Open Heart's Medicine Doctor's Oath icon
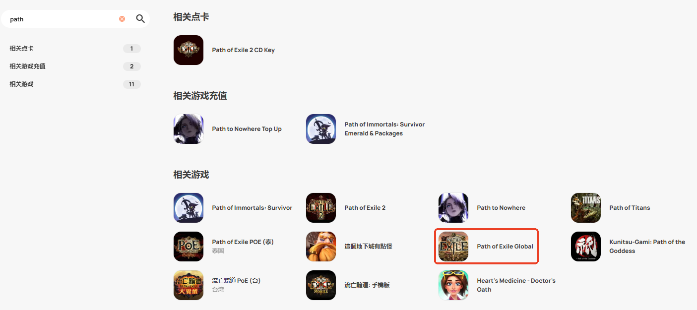Screen dimensions: 697x310 click(453, 285)
